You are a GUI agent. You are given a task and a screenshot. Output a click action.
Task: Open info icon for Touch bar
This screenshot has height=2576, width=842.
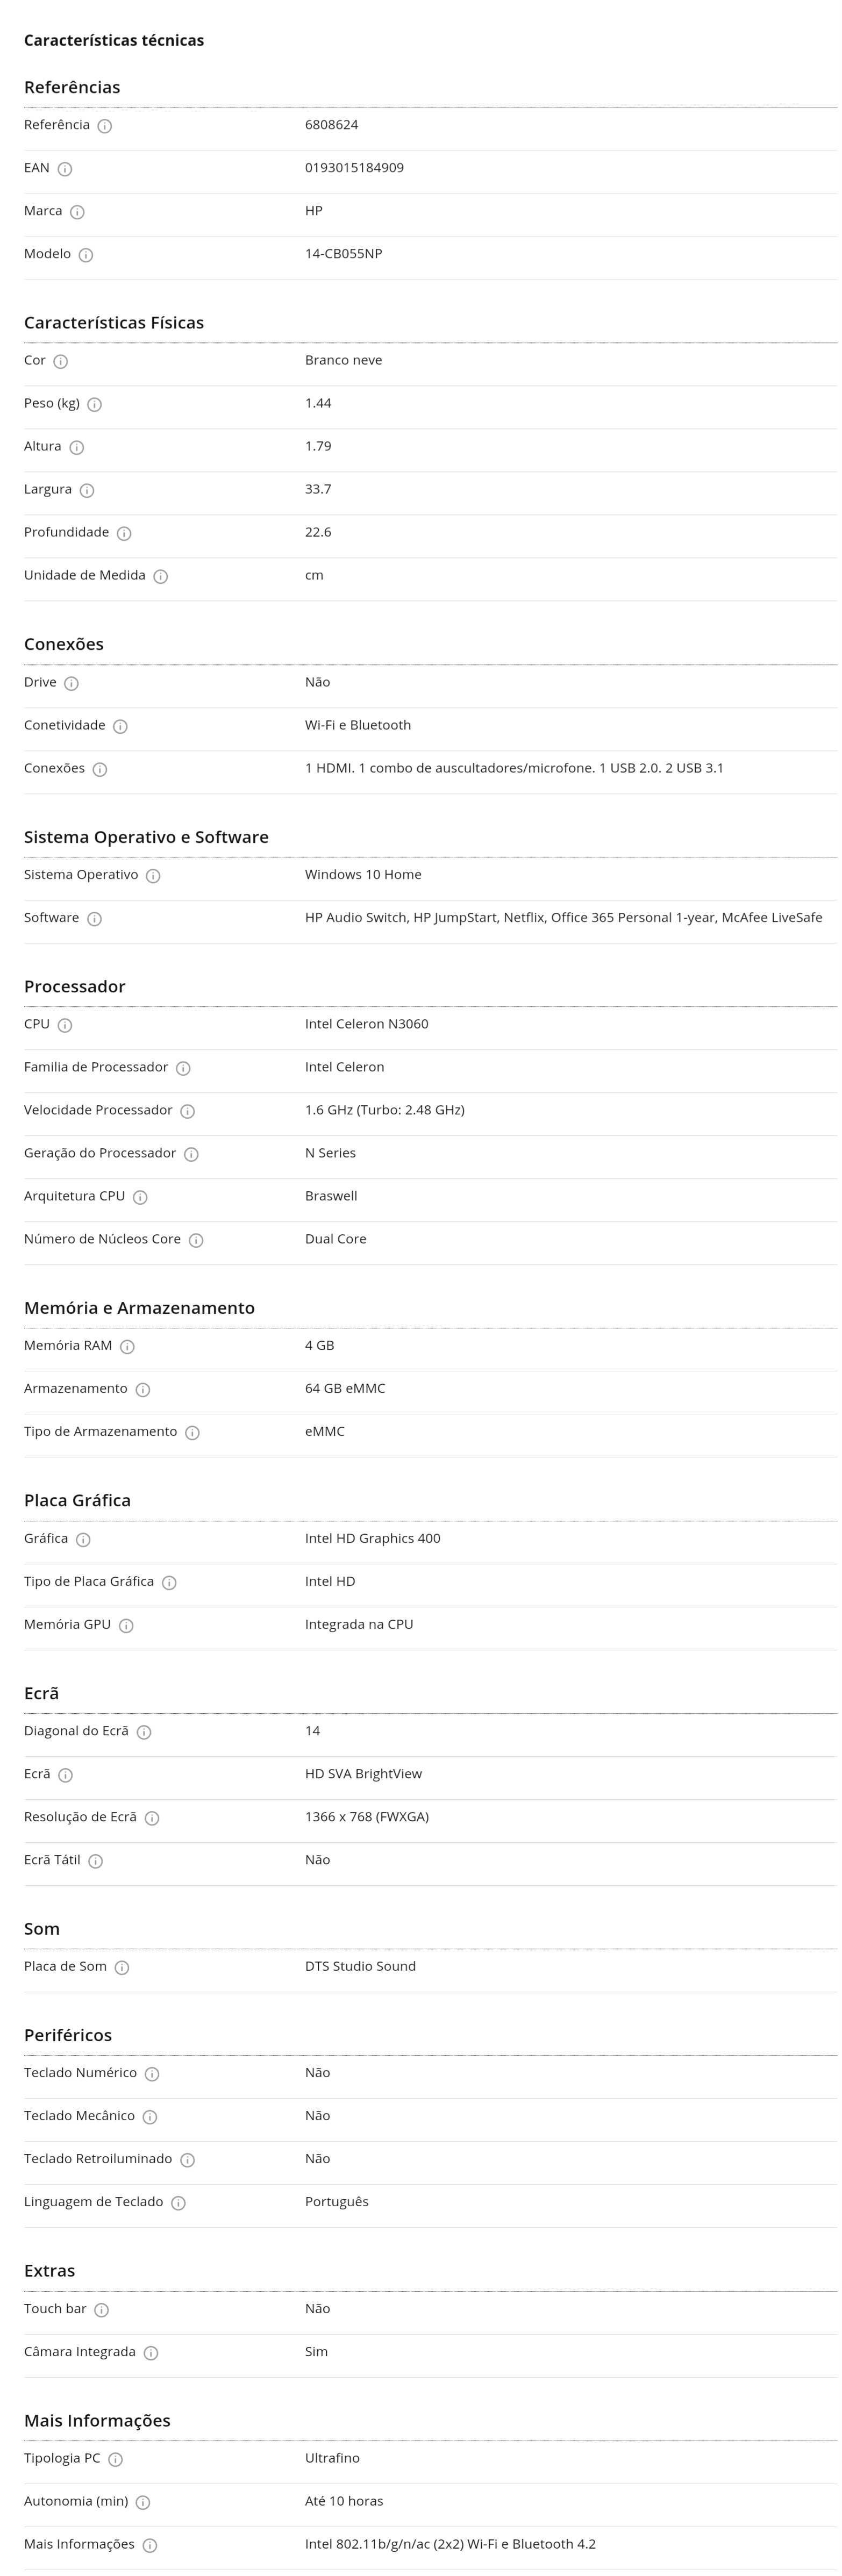click(x=102, y=2310)
